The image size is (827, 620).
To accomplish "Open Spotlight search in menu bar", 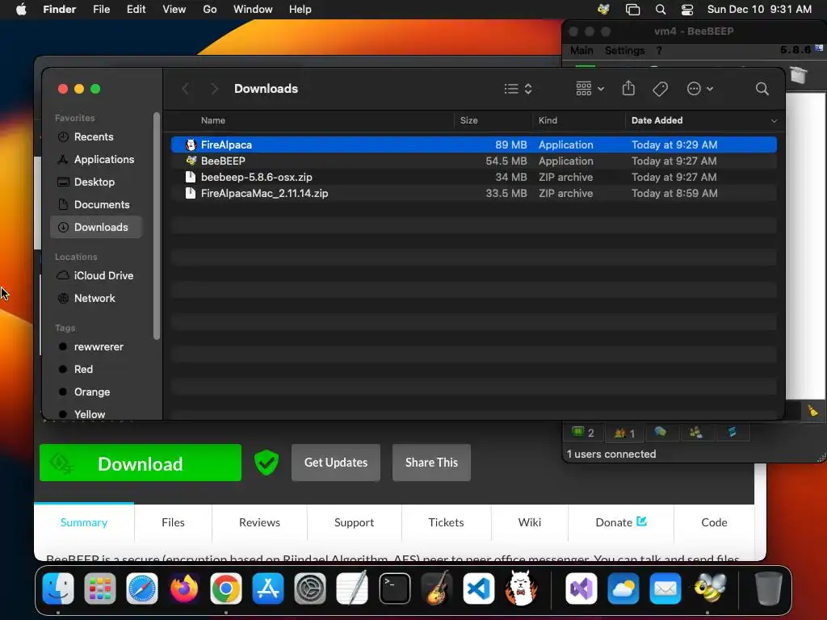I will 661,10.
